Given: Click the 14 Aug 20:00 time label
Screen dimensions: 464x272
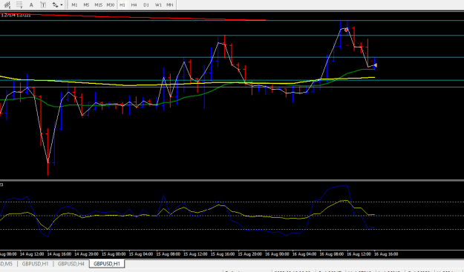Looking at the screenshot, I should (x=86, y=254).
